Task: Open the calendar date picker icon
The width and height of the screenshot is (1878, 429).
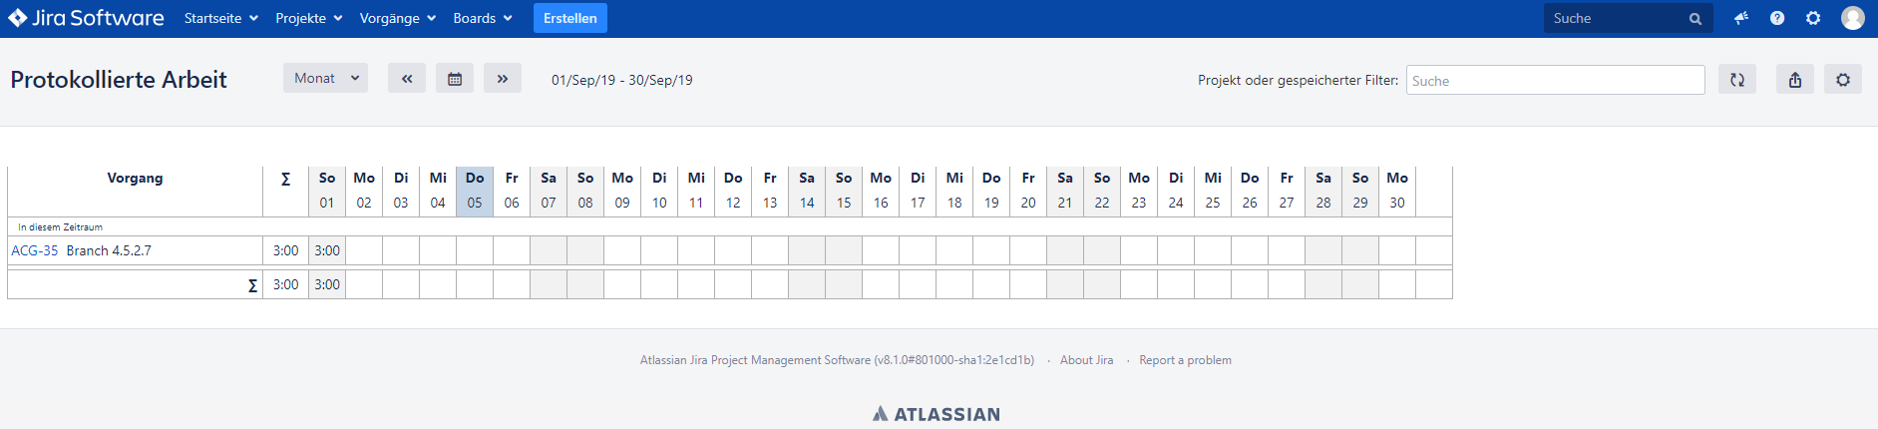Action: (x=455, y=79)
